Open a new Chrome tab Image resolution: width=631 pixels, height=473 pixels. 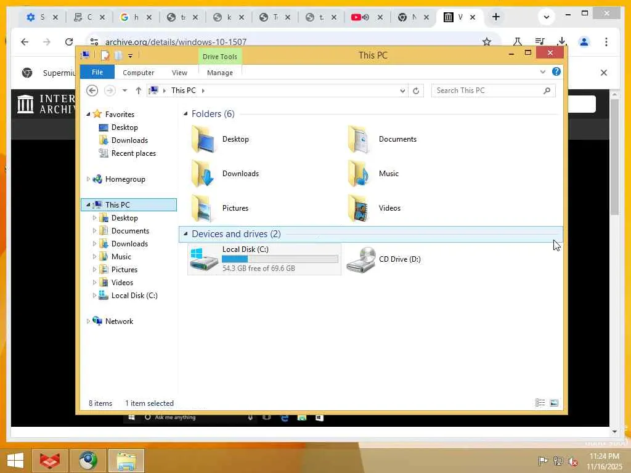click(496, 17)
